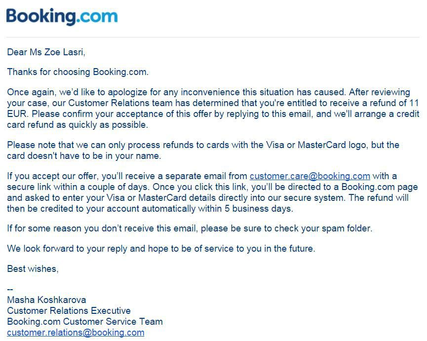Open the customer.care@booking.com email link
Viewport: 427px width, 341px height.
click(310, 176)
